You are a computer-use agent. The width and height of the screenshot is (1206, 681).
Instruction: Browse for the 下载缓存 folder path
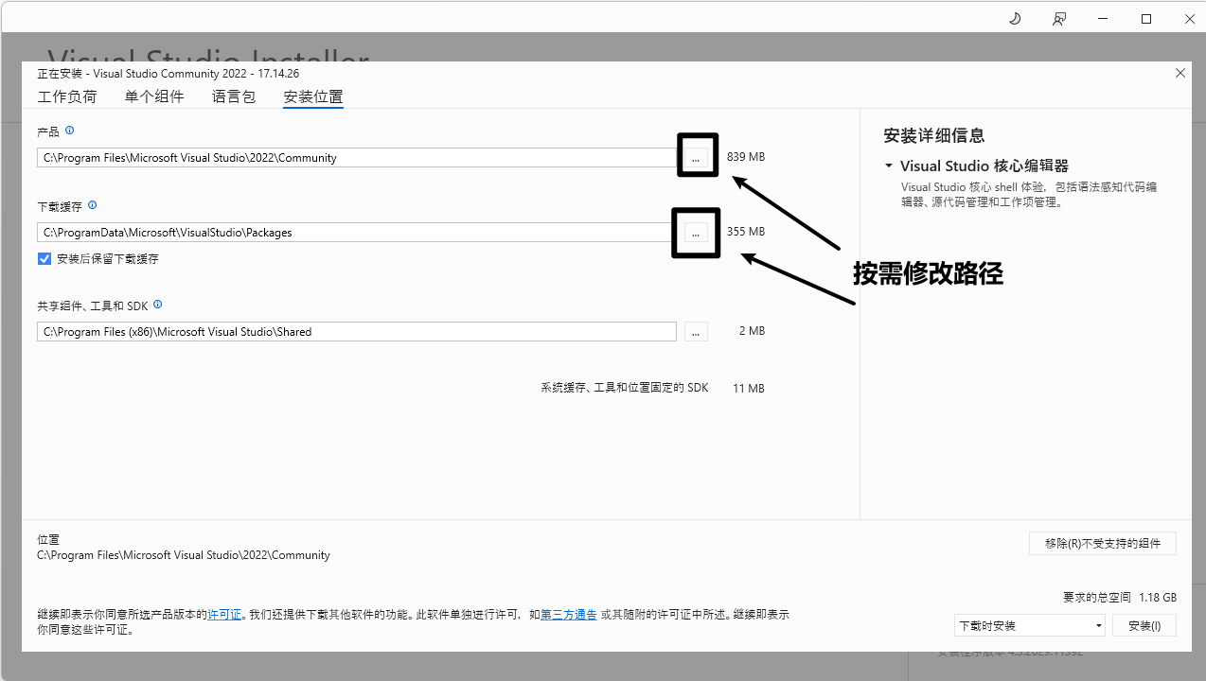pyautogui.click(x=696, y=232)
